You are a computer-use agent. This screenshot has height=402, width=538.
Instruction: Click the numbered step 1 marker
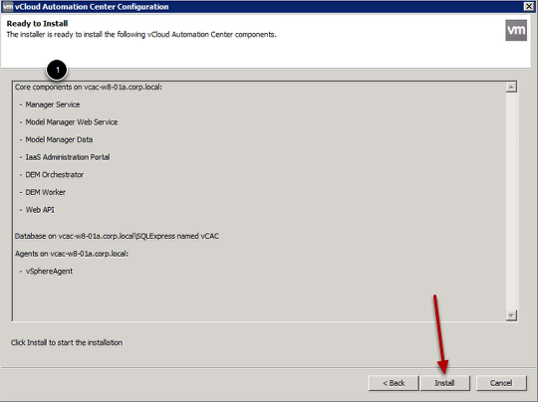(57, 70)
